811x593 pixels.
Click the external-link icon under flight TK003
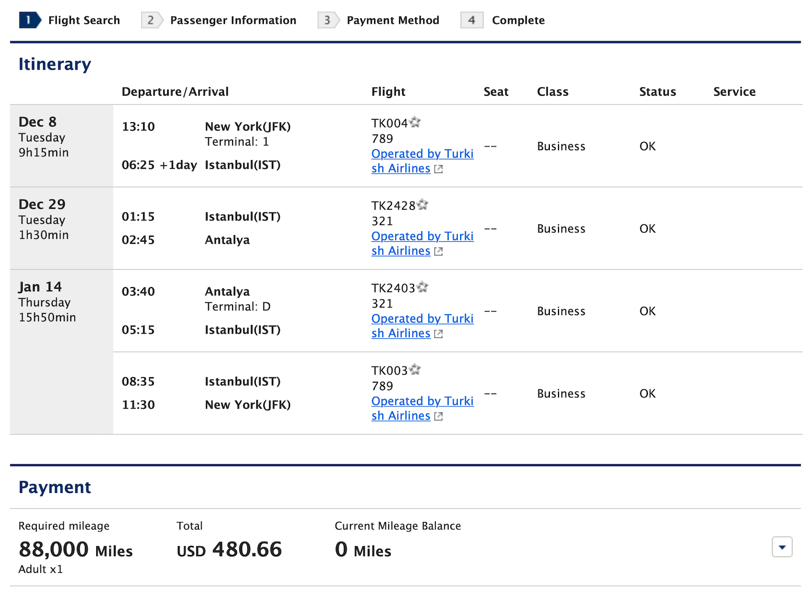438,416
